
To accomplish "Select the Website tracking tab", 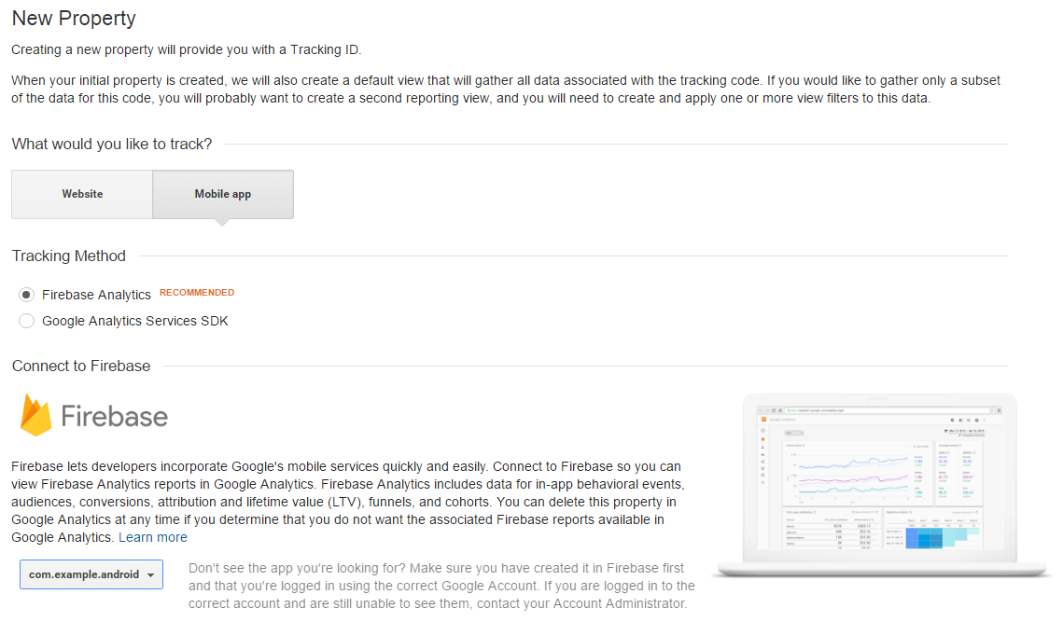I will pos(82,195).
